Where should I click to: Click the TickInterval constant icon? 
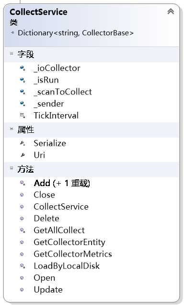coord(23,116)
